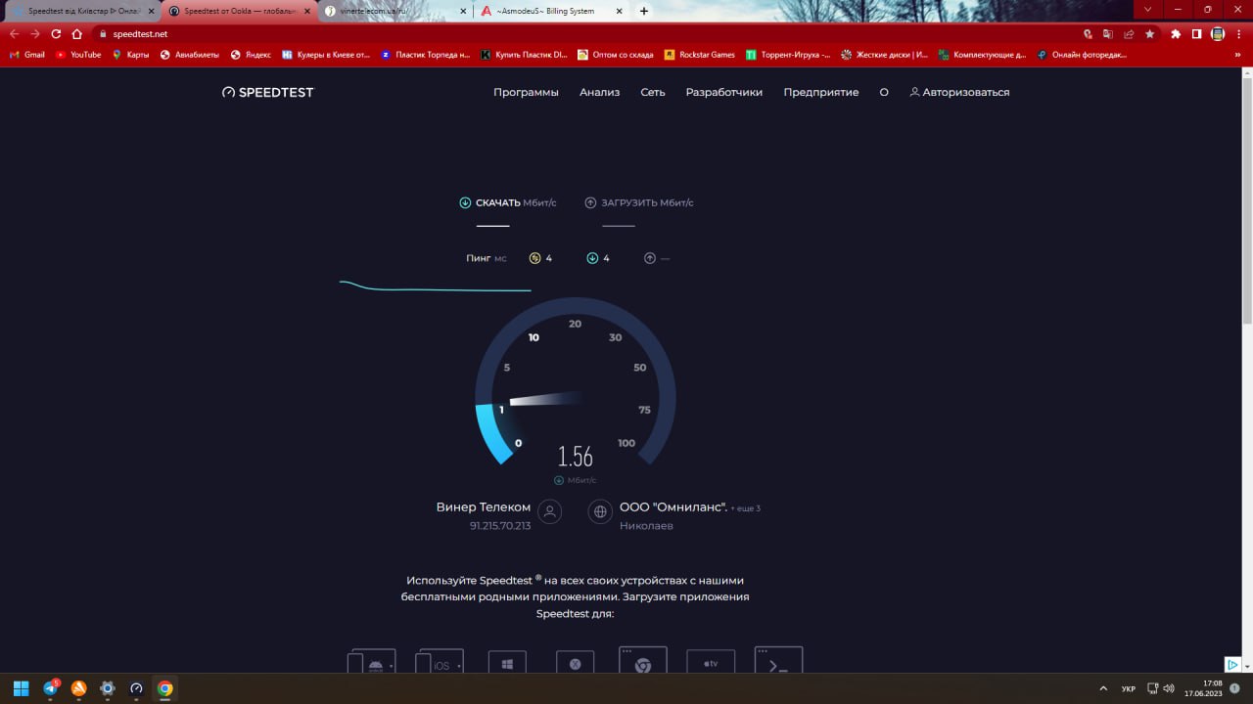Open the Программы menu
This screenshot has width=1253, height=704.
526,92
